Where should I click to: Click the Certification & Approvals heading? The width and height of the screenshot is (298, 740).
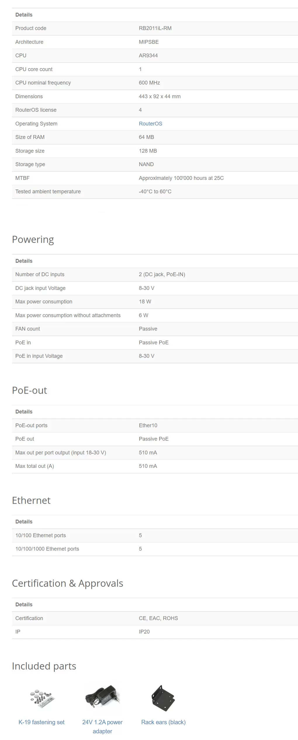[67, 583]
